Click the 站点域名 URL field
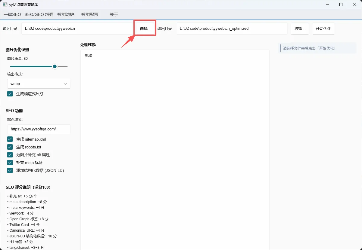This screenshot has height=250, width=362. pyautogui.click(x=39, y=129)
